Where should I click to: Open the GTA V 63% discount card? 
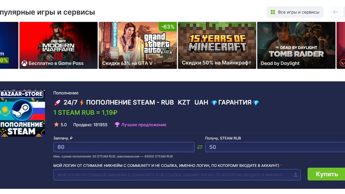pyautogui.click(x=138, y=45)
